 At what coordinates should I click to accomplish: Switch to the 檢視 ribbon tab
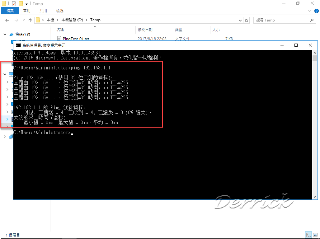pos(59,11)
